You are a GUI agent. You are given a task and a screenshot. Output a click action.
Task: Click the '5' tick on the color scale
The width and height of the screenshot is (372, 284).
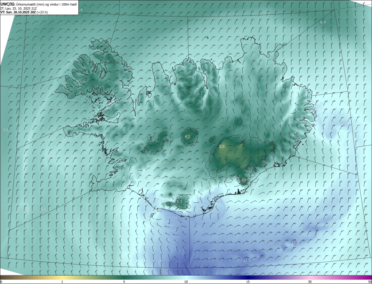tap(124, 282)
